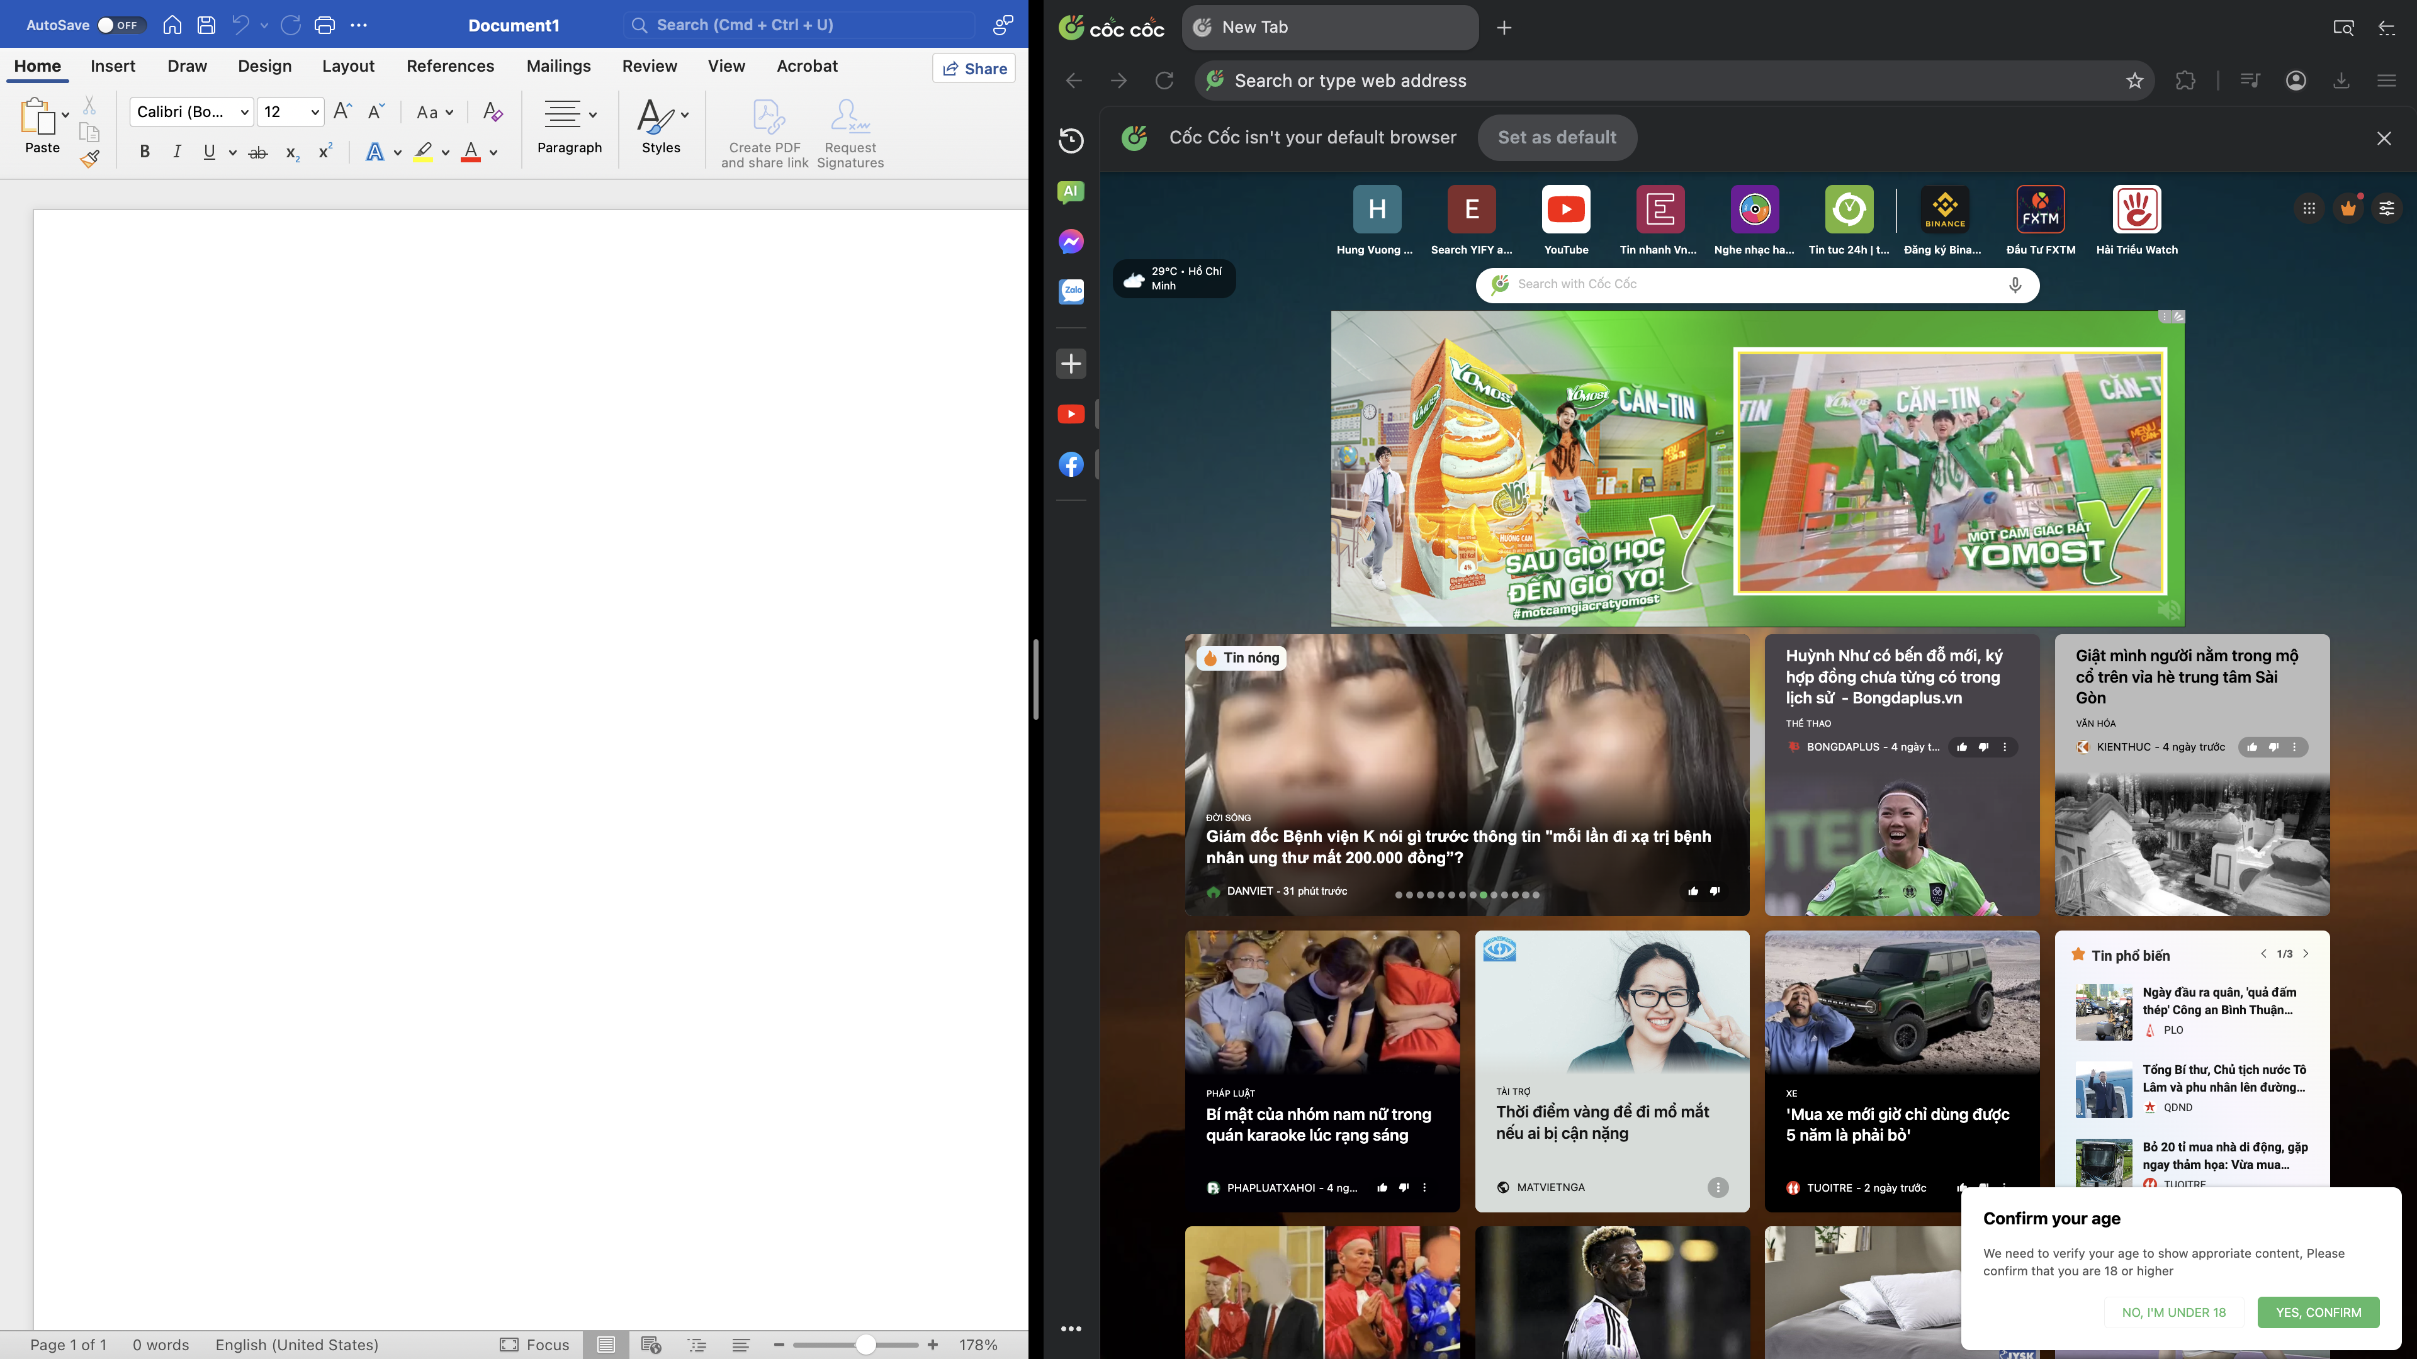Viewport: 2417px width, 1359px height.
Task: Toggle italic formatting
Action: click(176, 151)
